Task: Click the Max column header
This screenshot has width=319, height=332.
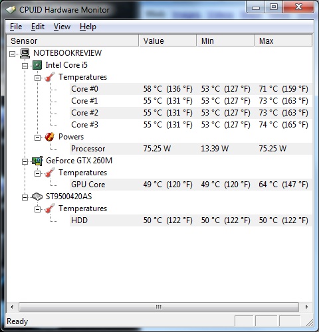Action: (x=284, y=41)
